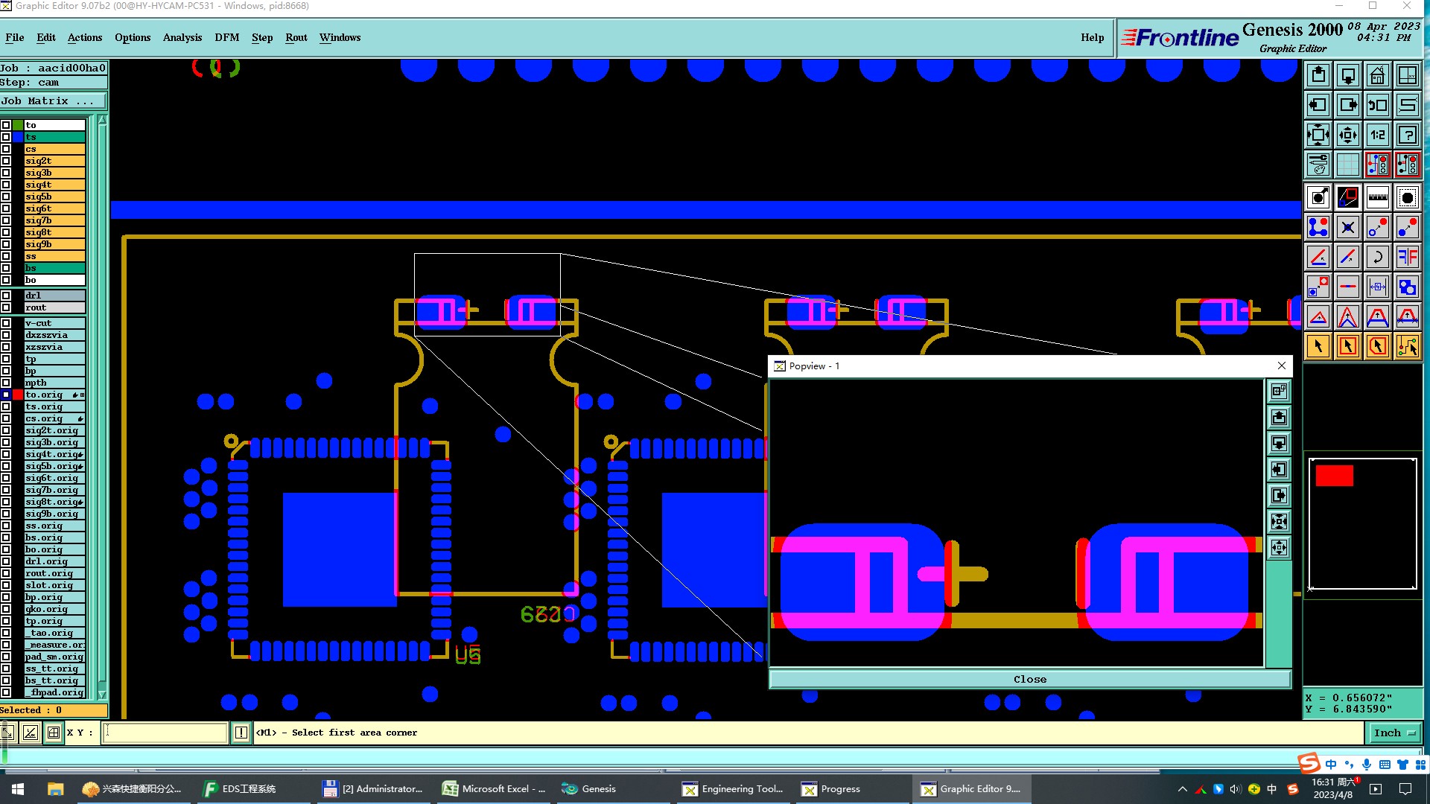Image resolution: width=1430 pixels, height=804 pixels.
Task: Select the rotate tool icon
Action: (x=1377, y=257)
